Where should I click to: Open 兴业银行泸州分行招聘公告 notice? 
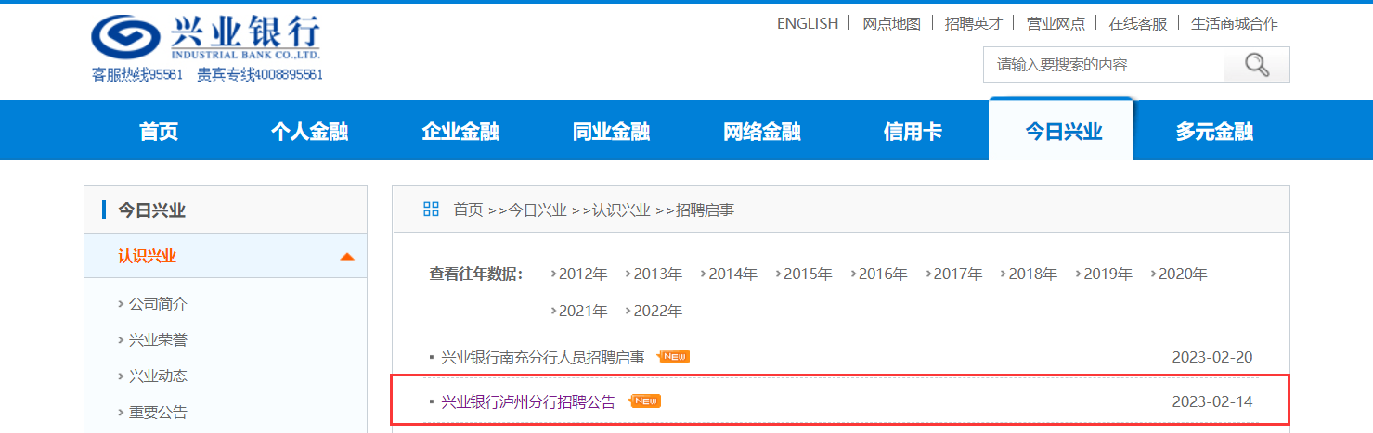tap(528, 401)
